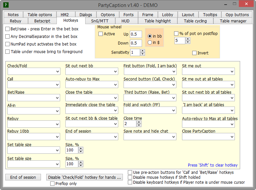Open Sit out next bb & close table dropdown
The height and width of the screenshot is (190, 256).
coord(92,124)
